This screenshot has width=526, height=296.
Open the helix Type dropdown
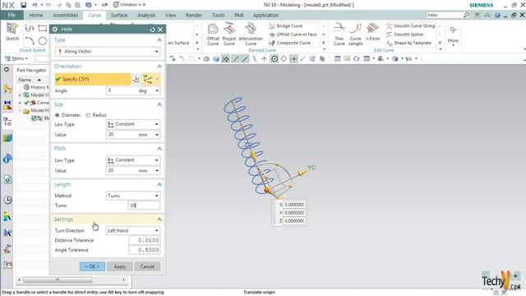[x=108, y=52]
